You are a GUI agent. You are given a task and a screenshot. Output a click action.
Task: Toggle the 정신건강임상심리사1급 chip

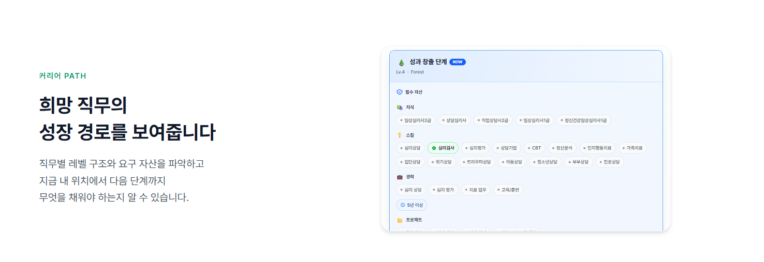584,120
